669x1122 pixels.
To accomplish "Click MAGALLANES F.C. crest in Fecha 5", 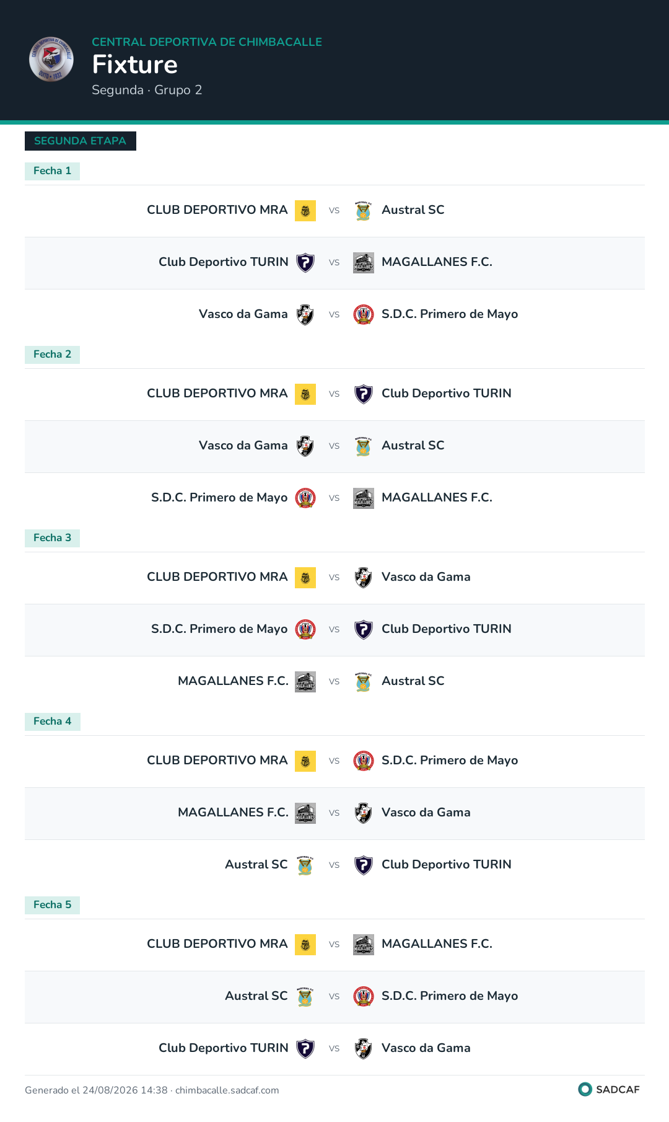I will [364, 945].
